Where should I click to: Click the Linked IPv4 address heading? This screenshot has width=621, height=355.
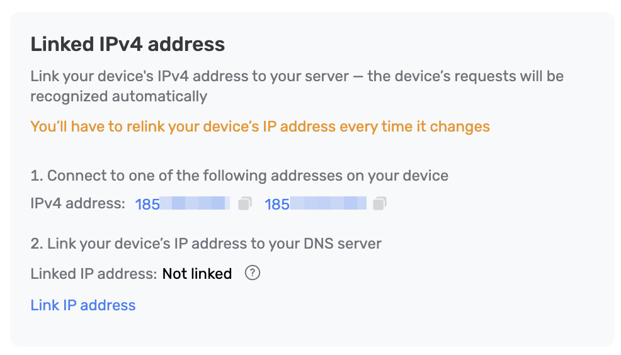pos(127,44)
